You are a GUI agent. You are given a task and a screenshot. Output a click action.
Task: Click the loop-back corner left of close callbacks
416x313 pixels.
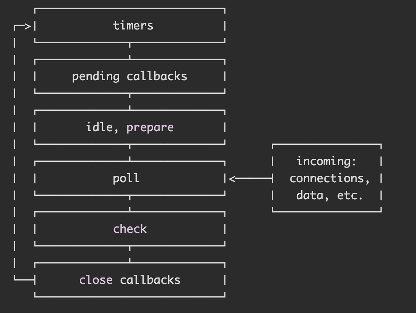(x=16, y=279)
